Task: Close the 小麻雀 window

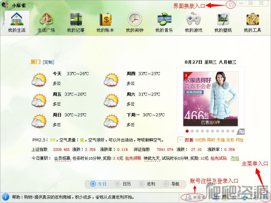Action: click(262, 3)
